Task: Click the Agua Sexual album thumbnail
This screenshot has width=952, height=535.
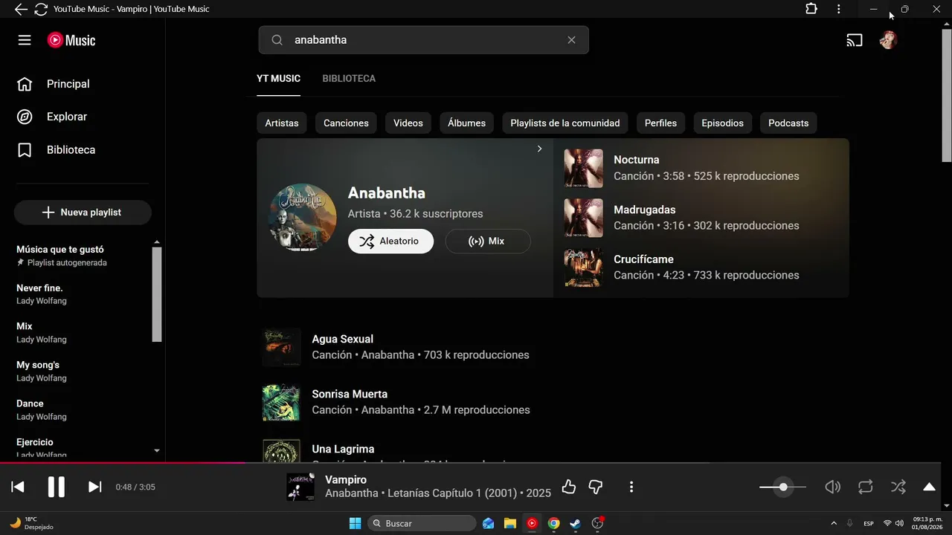Action: tap(281, 347)
